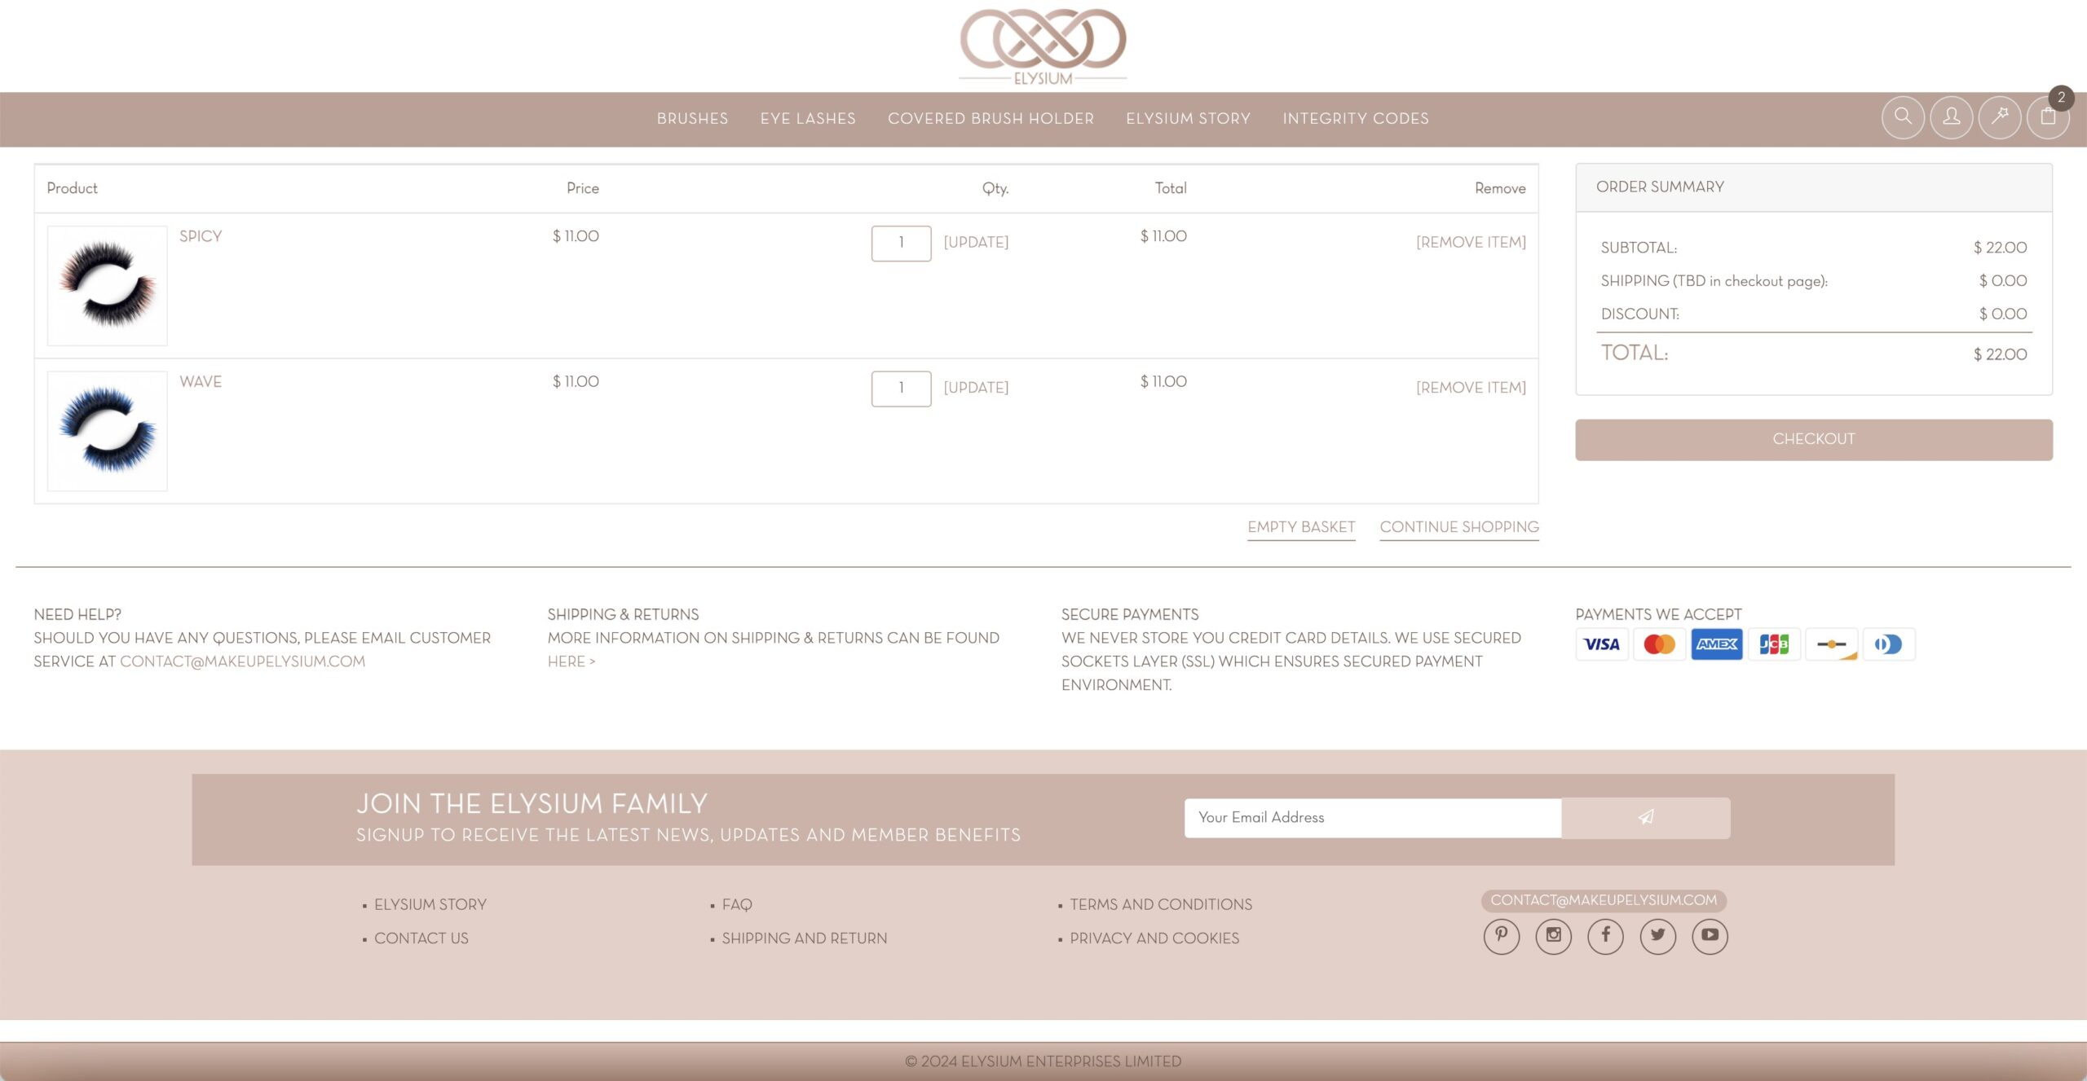Open the Brushes menu
The height and width of the screenshot is (1081, 2087).
click(692, 119)
